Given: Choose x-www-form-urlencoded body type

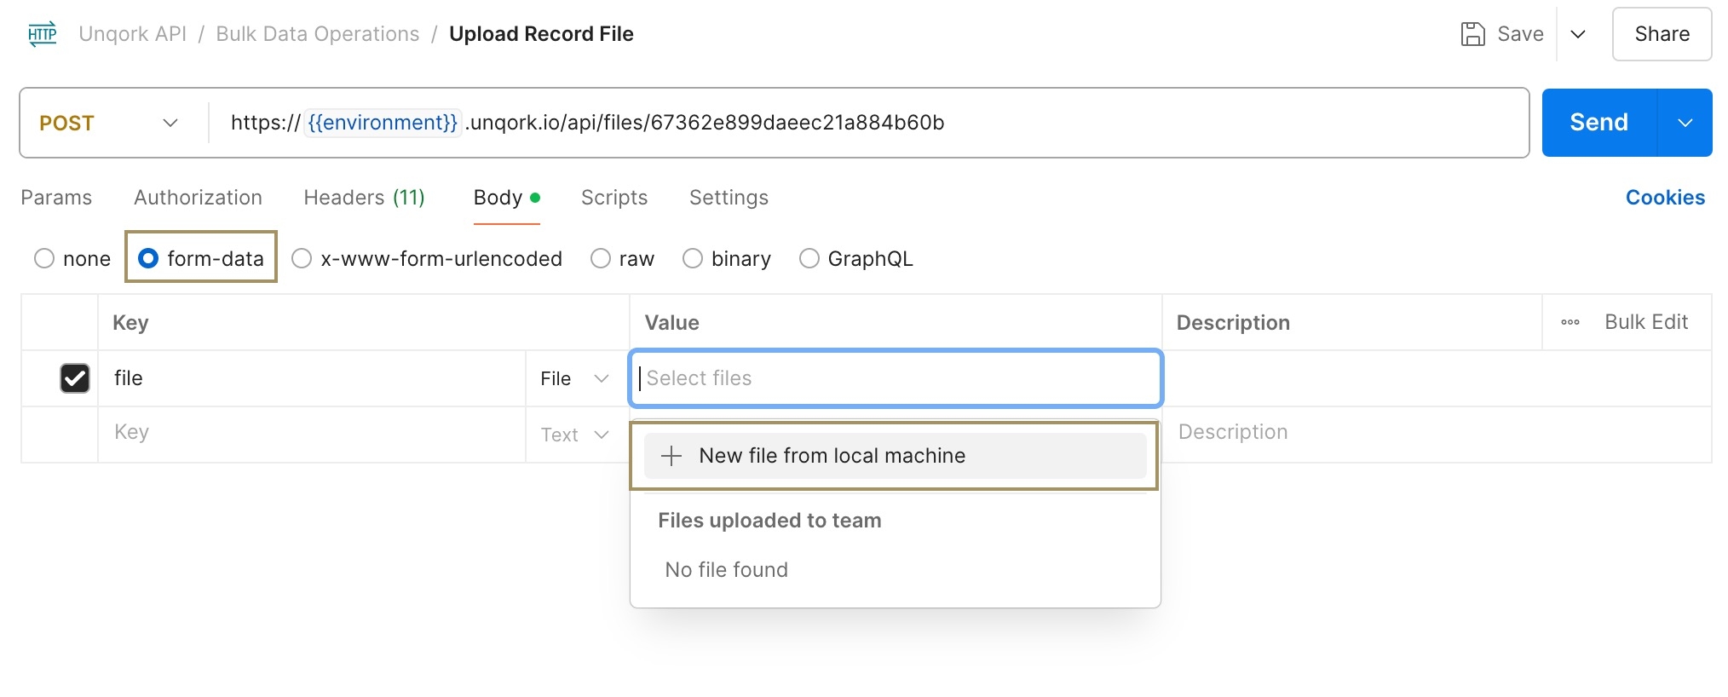Looking at the screenshot, I should point(302,258).
